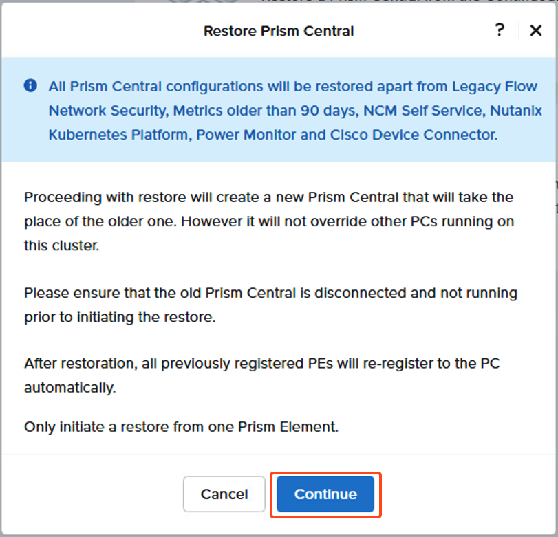Close the Restore Prism Central dialog
Viewport: 558px width, 537px height.
coord(535,30)
